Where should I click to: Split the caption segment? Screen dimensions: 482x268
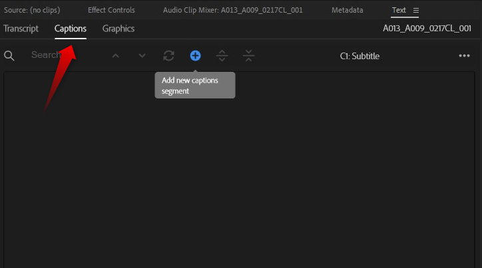[222, 56]
